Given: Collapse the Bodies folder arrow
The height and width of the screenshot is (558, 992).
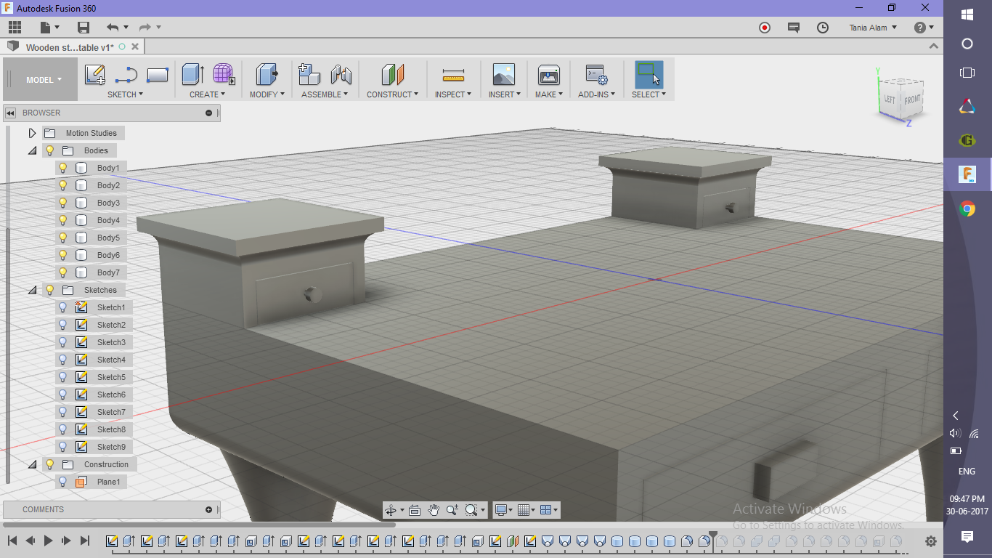Looking at the screenshot, I should click(32, 150).
